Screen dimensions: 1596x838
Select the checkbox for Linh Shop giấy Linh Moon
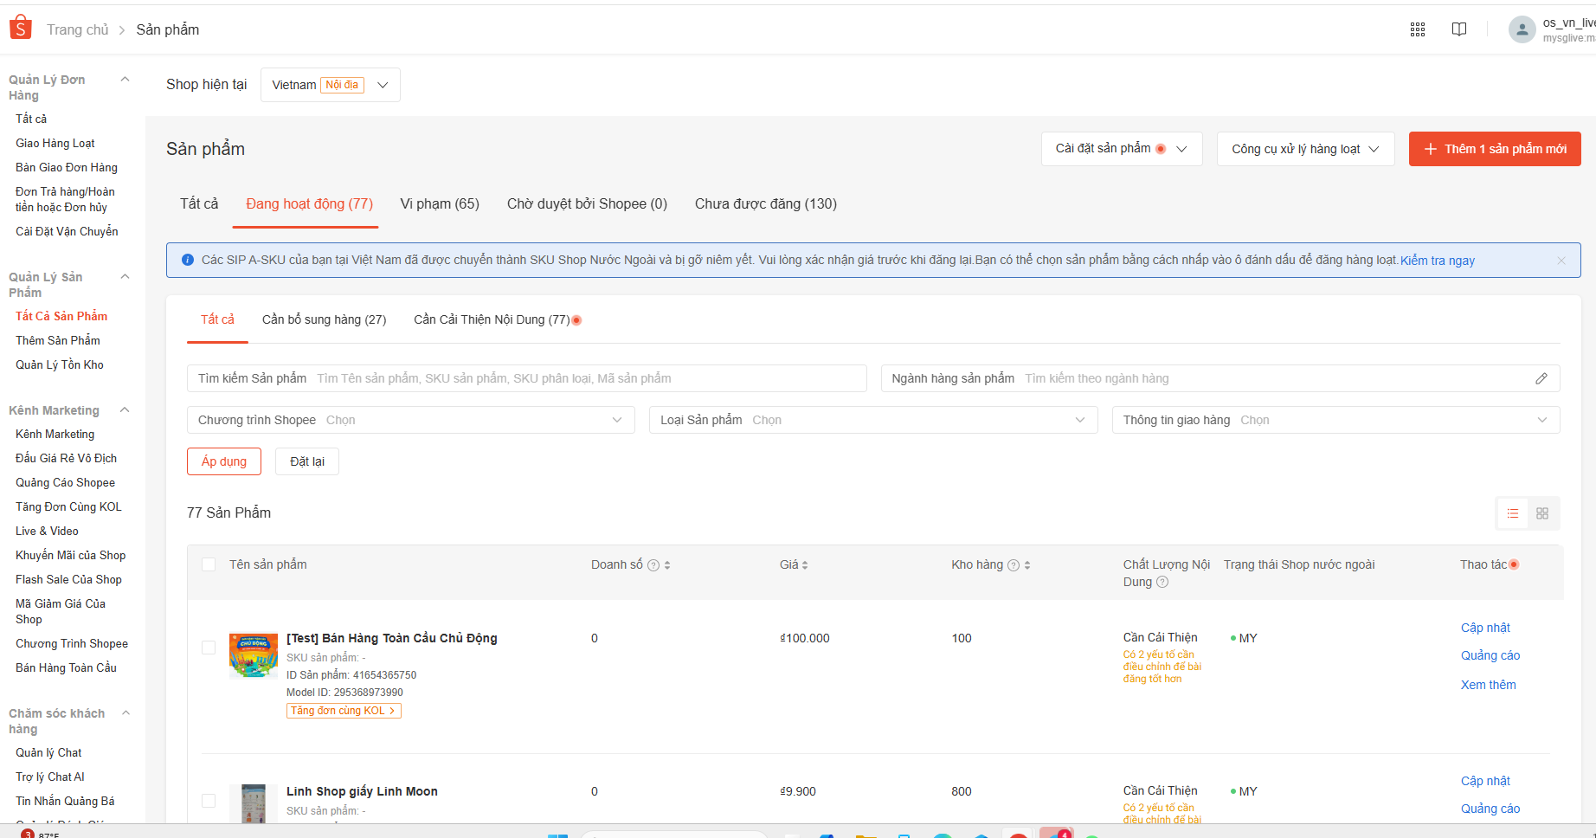click(209, 800)
